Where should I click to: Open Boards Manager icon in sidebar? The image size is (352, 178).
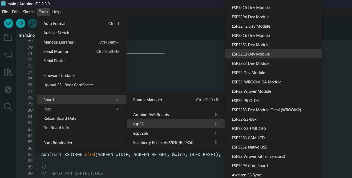point(8,55)
